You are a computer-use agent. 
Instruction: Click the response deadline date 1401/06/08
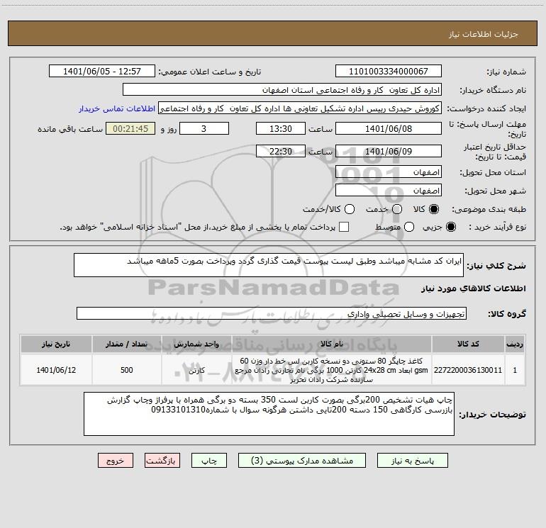tap(389, 128)
